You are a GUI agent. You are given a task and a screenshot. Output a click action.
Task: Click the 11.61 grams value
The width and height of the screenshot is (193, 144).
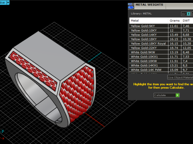(174, 26)
